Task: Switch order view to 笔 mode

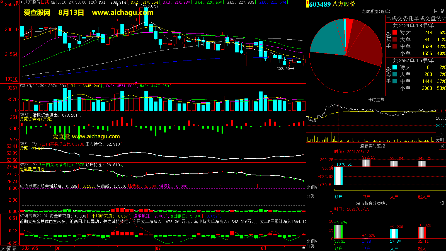Action: 442,11
